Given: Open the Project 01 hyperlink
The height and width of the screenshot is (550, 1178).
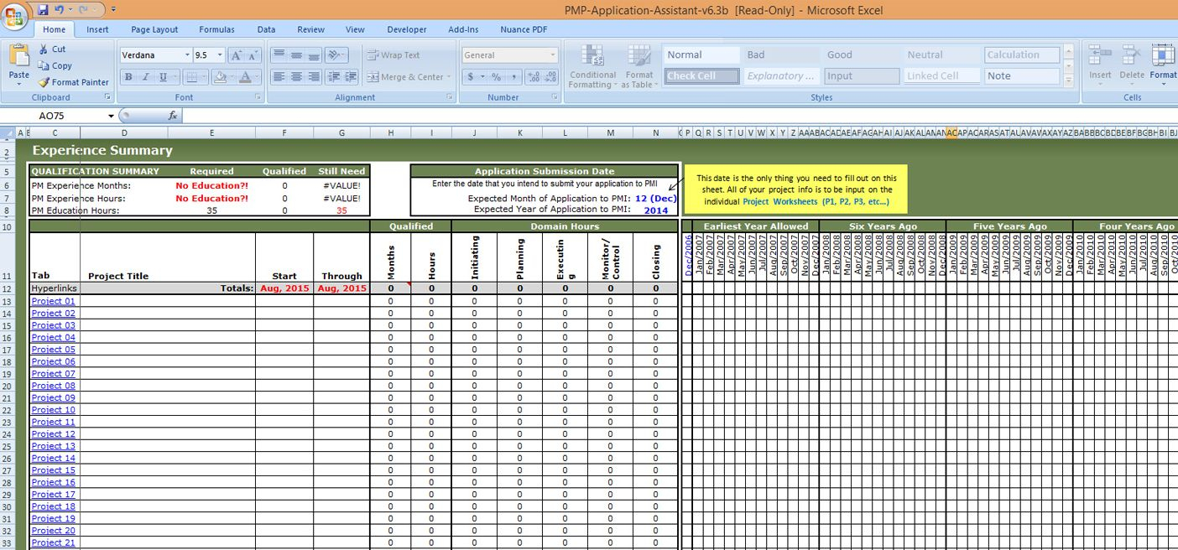Looking at the screenshot, I should [53, 301].
